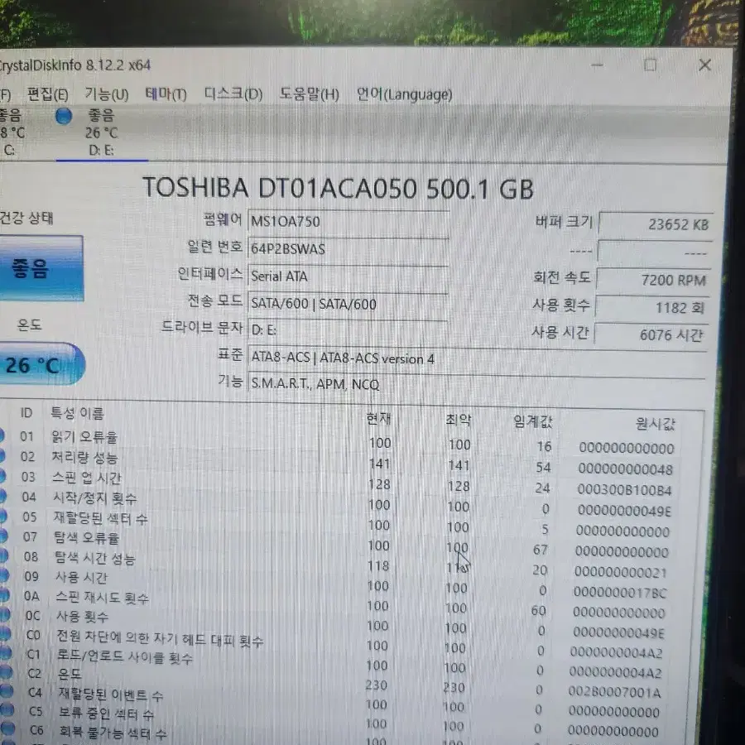Click the power on hours value 6076 시간
This screenshot has height=745, width=745.
(651, 334)
